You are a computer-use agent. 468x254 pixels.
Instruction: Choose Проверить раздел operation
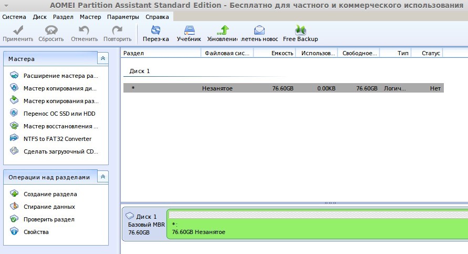click(x=49, y=219)
